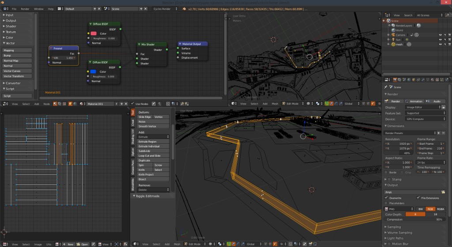Viewport: 452px width, 247px height.
Task: Click the blue Diffuse BSDF color swatch
Action: (x=93, y=71)
